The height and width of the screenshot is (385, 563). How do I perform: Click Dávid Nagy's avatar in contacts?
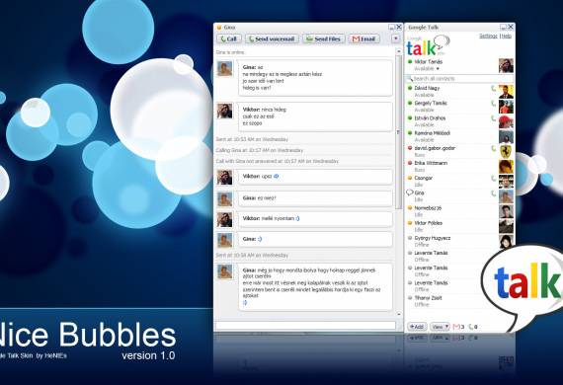[506, 92]
